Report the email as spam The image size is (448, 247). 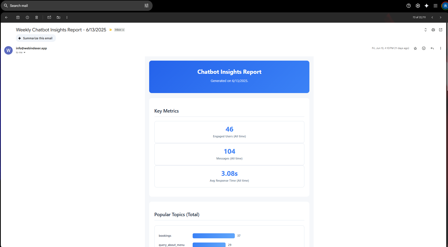click(x=27, y=17)
